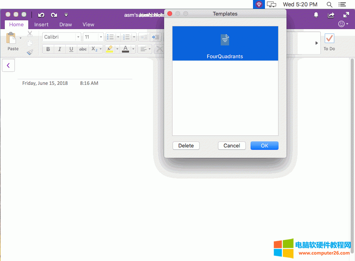Switch to the Home ribbon tab

pos(16,24)
